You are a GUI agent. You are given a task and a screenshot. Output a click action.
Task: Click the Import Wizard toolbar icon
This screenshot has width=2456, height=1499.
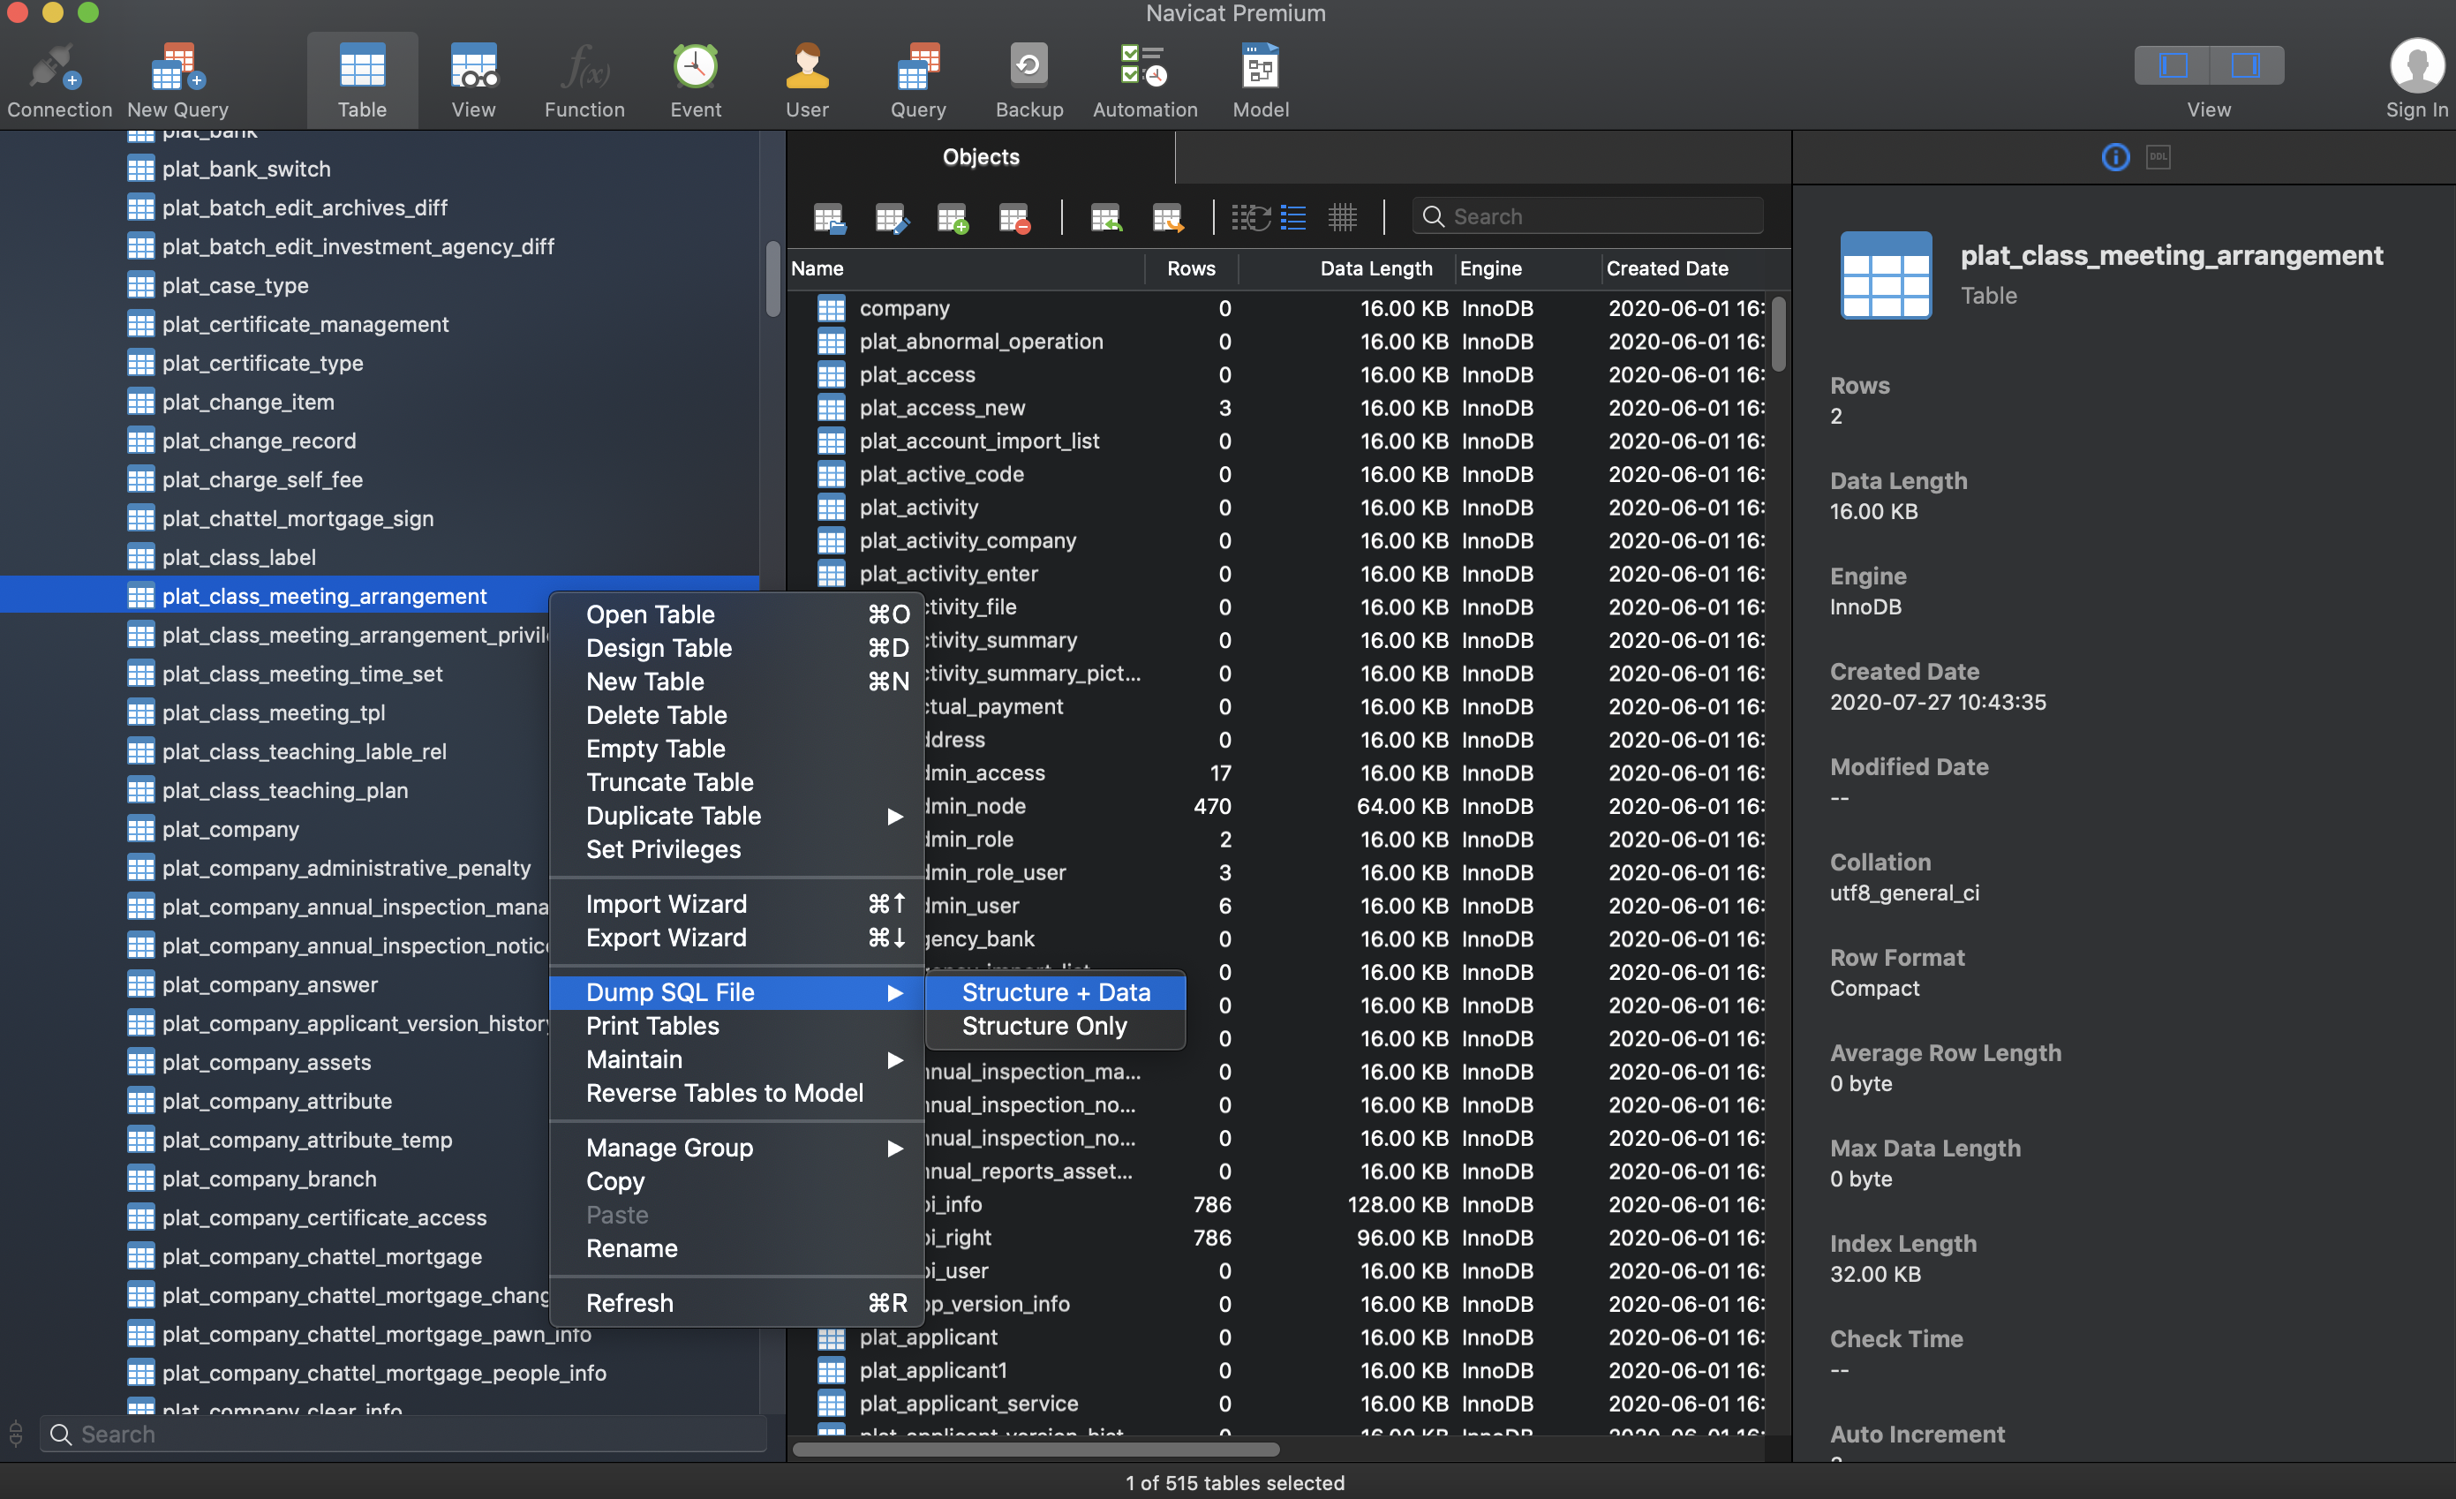click(x=1105, y=217)
